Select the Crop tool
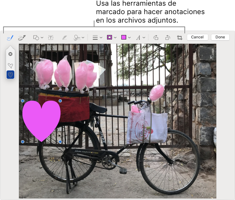Image resolution: width=235 pixels, height=200 pixels. click(180, 38)
